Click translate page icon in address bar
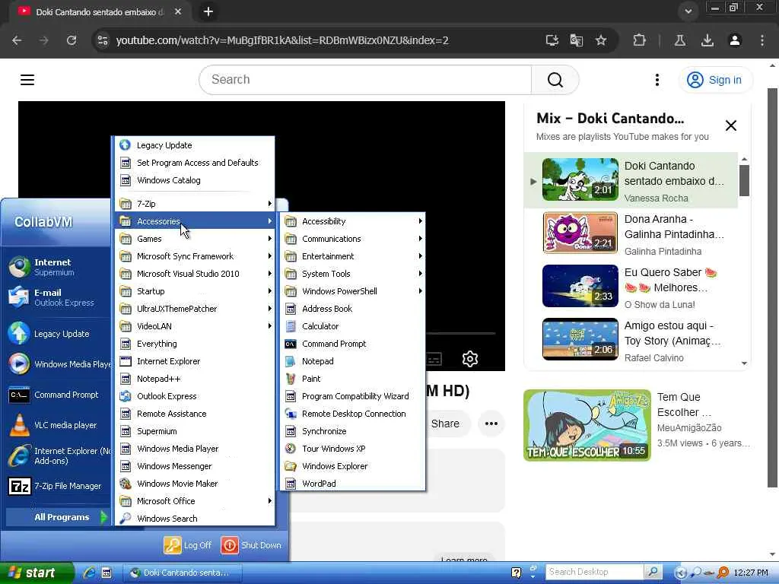Image resolution: width=779 pixels, height=584 pixels. [577, 40]
